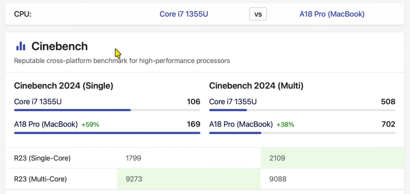Screen dimensions: 410x194
Task: Select the "Reputable cross-platform benchmark" description text
Action: click(122, 61)
